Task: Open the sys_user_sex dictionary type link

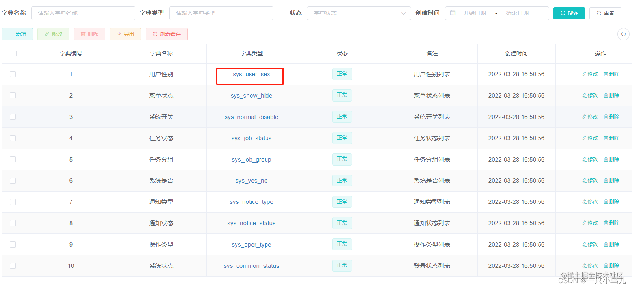Action: click(251, 74)
